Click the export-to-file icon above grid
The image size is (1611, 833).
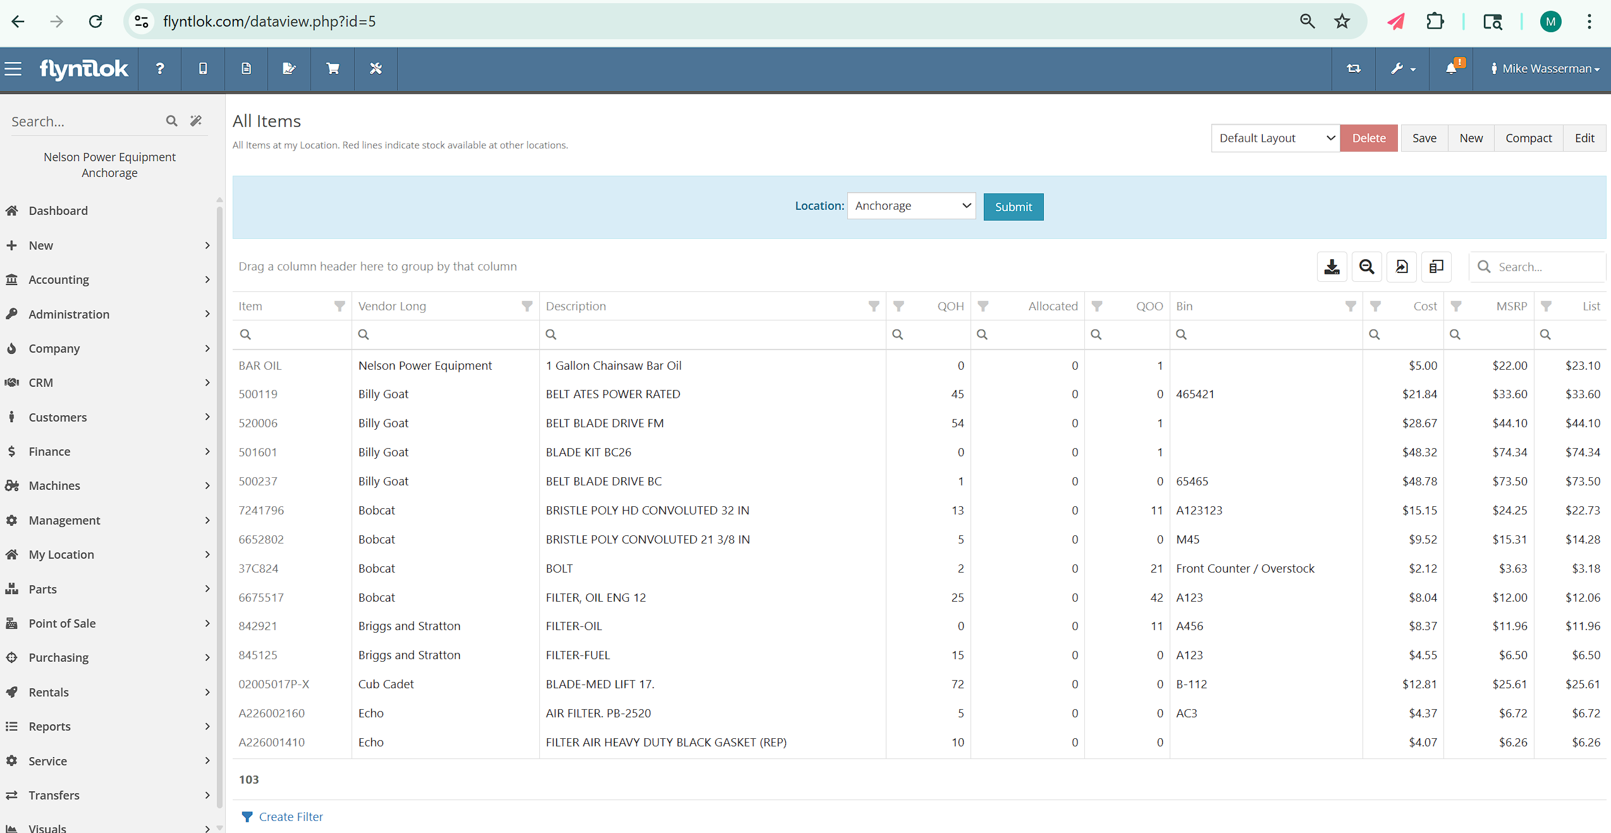click(1402, 267)
